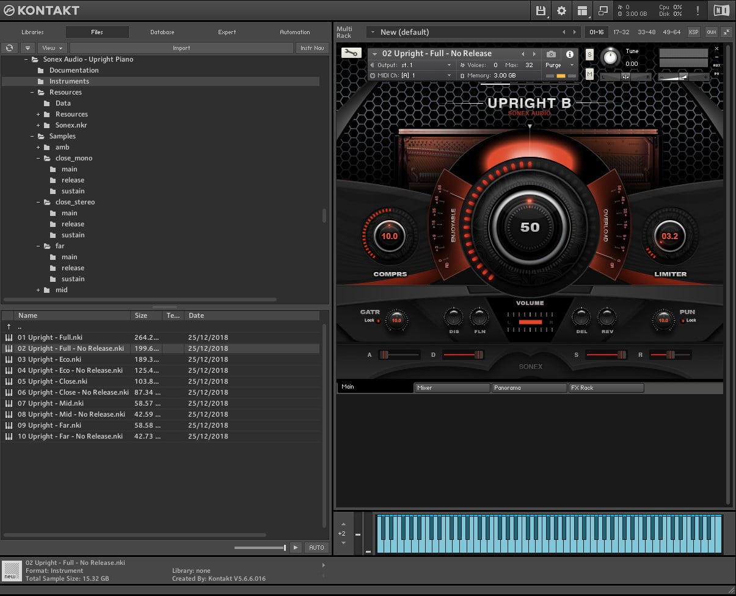The width and height of the screenshot is (736, 596).
Task: Adjust the Attack (A) slider
Action: click(x=399, y=354)
